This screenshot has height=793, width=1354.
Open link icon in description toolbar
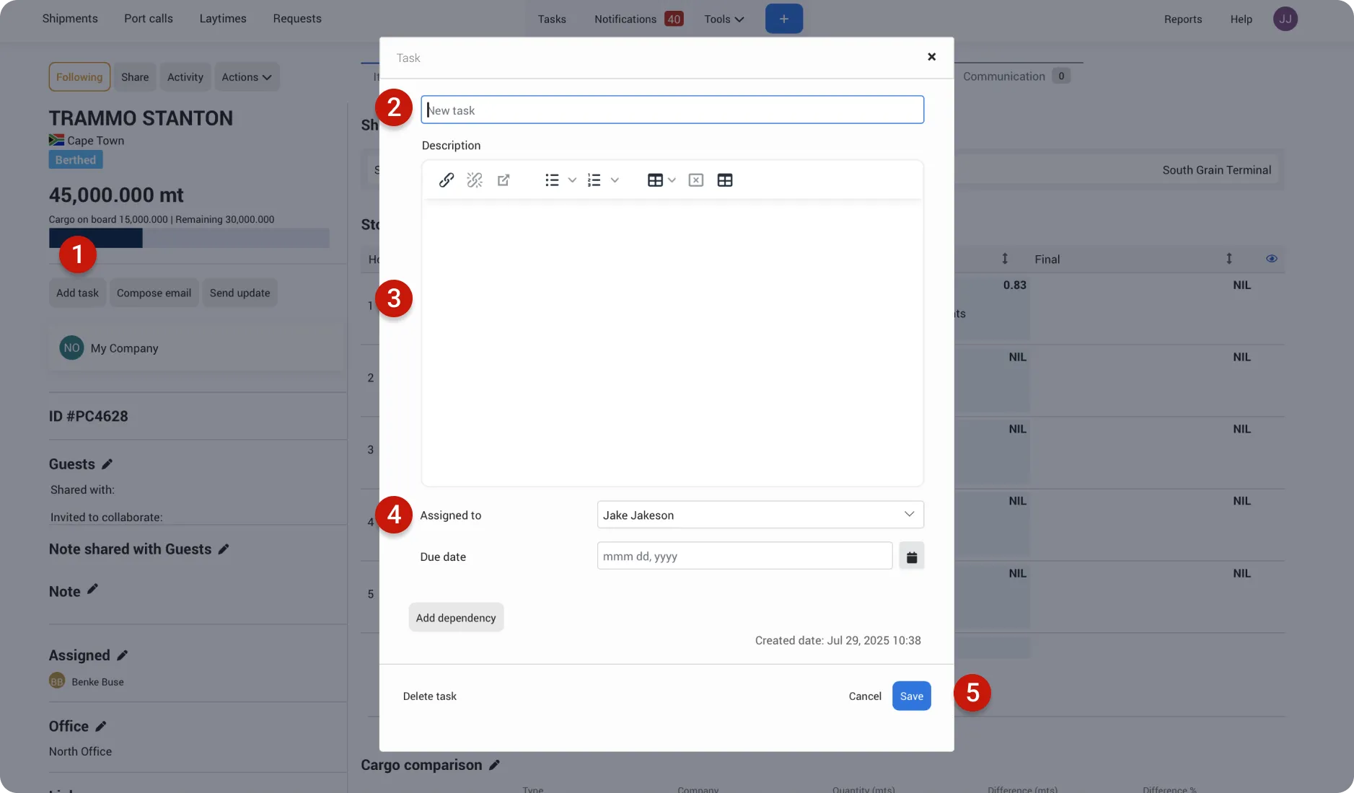point(504,180)
